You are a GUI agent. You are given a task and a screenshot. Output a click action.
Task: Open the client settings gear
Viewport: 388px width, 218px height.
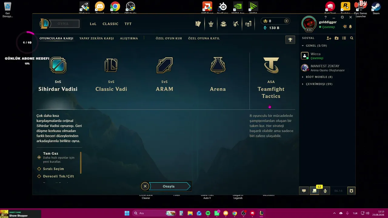pos(342,17)
